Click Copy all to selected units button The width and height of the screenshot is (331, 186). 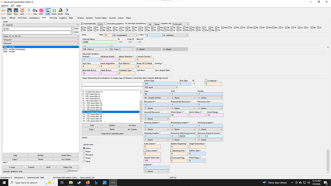[112, 134]
